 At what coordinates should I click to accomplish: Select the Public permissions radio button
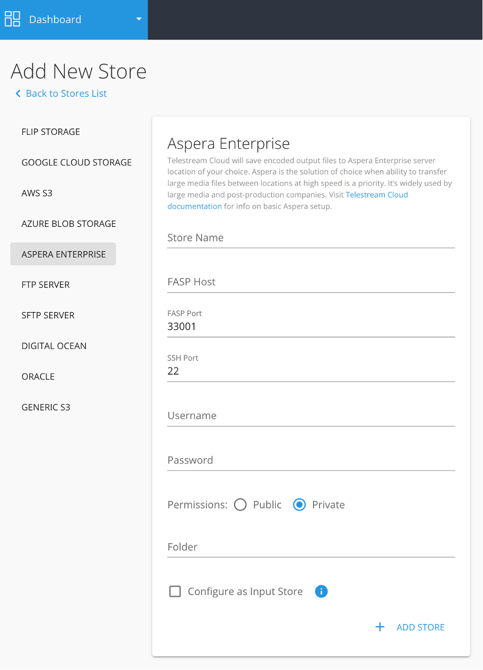240,505
